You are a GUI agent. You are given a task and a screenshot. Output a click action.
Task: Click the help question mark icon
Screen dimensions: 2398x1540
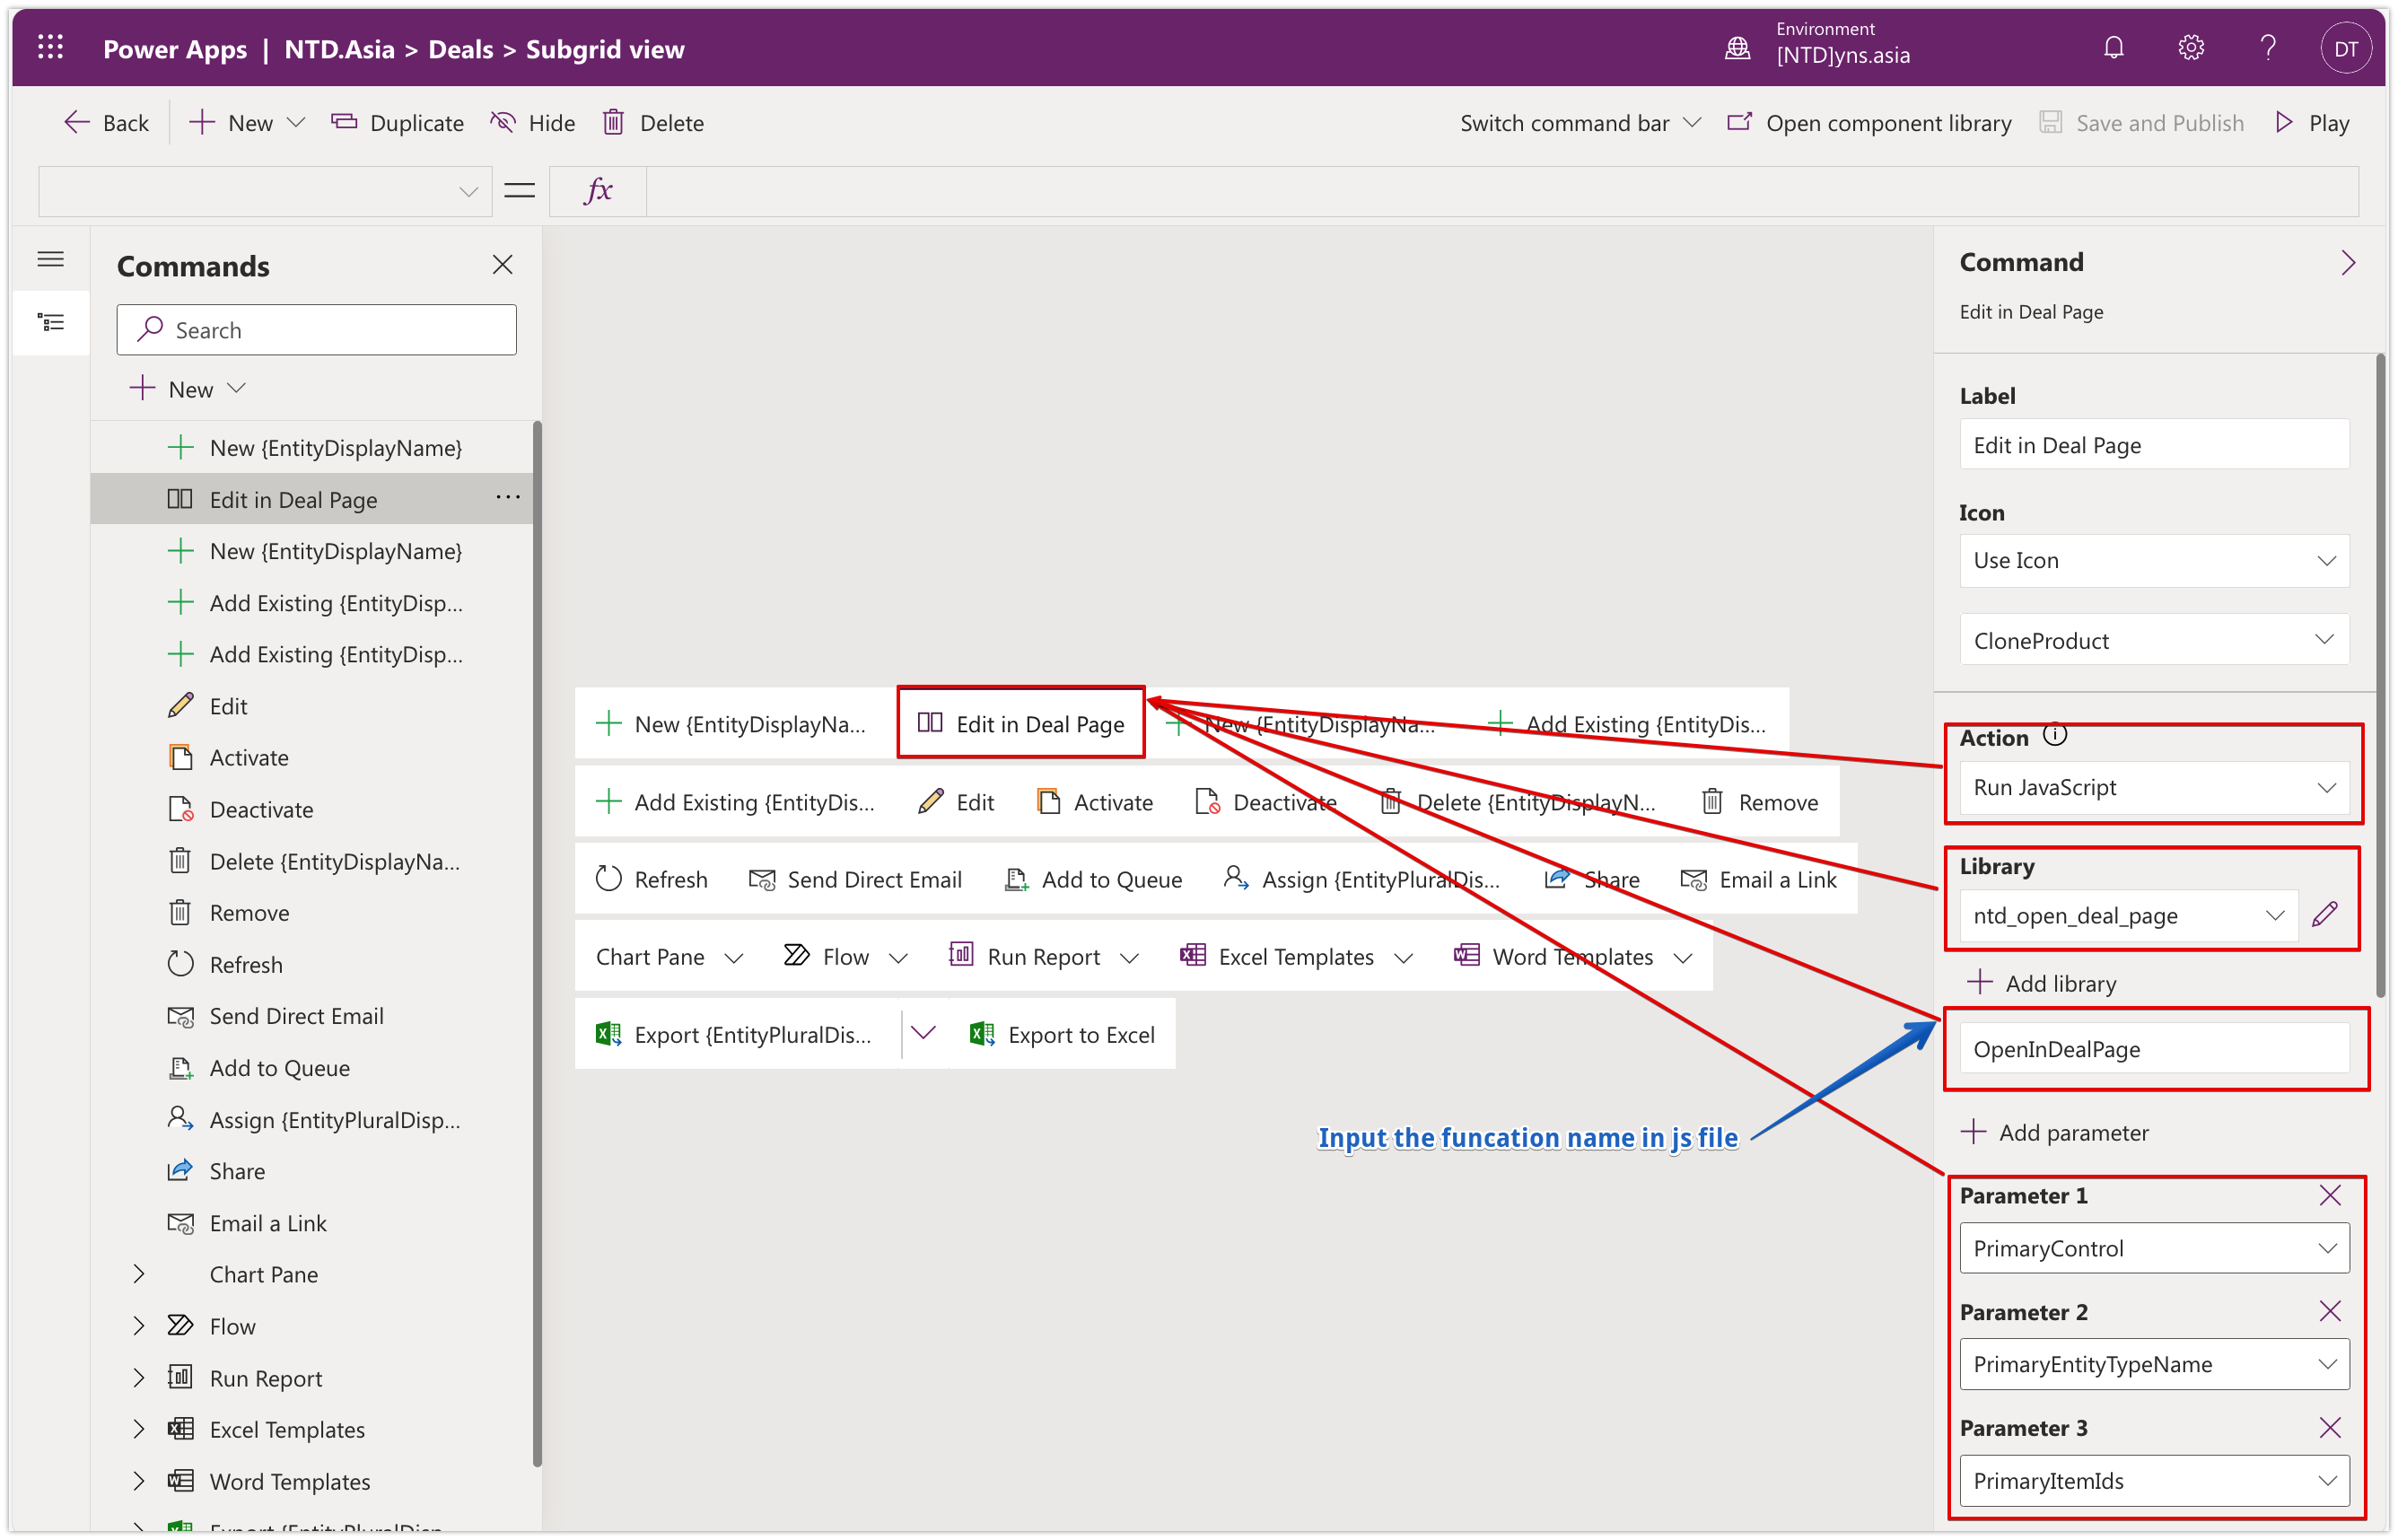2267,48
